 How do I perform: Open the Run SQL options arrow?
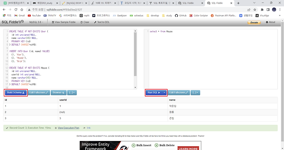click(x=164, y=92)
